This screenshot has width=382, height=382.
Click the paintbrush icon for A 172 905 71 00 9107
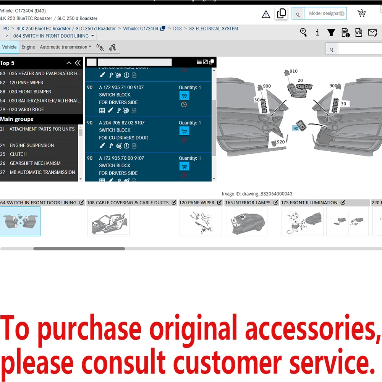click(x=110, y=110)
